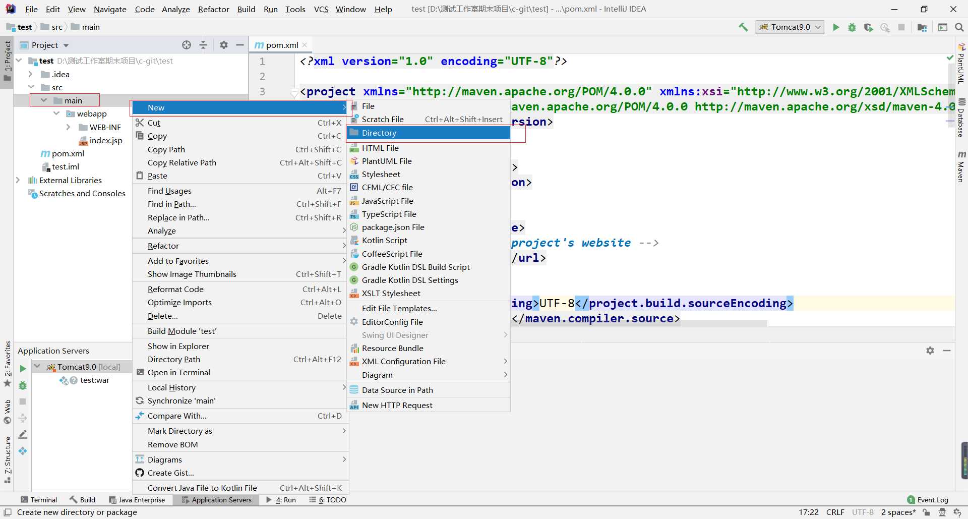Open the Database side tool window
The image size is (968, 519).
pos(961,117)
